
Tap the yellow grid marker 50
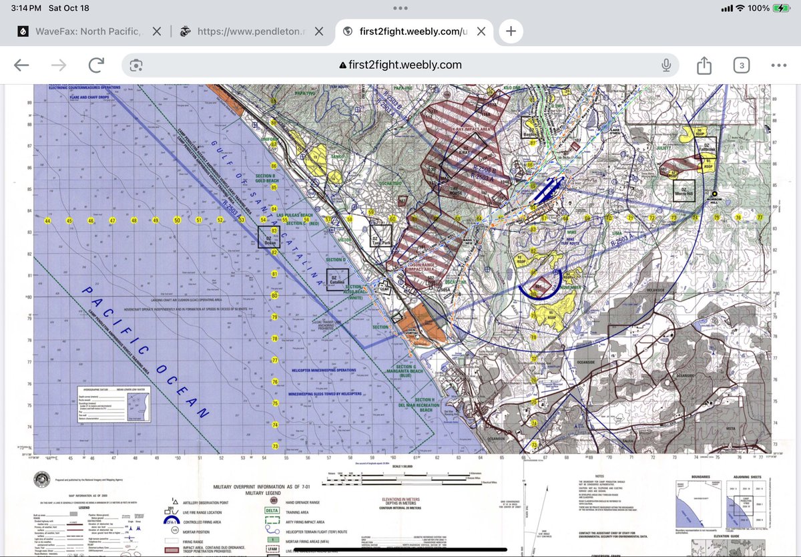(x=177, y=220)
